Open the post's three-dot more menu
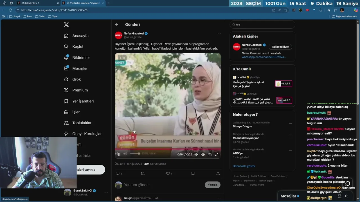 [x=219, y=34]
